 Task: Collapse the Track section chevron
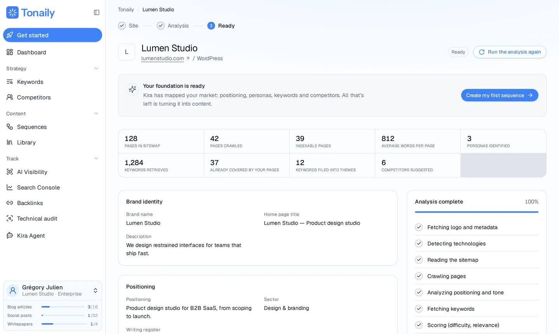(96, 159)
